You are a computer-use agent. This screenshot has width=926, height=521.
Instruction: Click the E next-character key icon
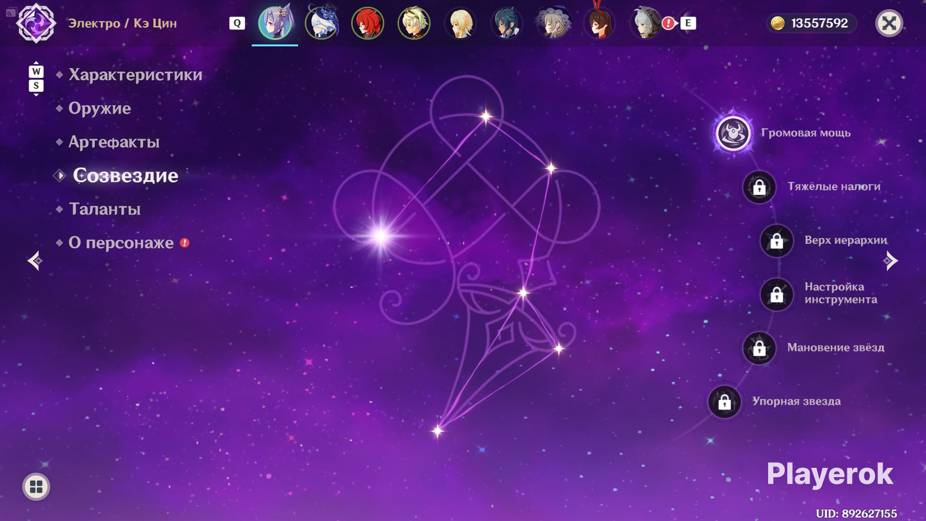point(688,23)
